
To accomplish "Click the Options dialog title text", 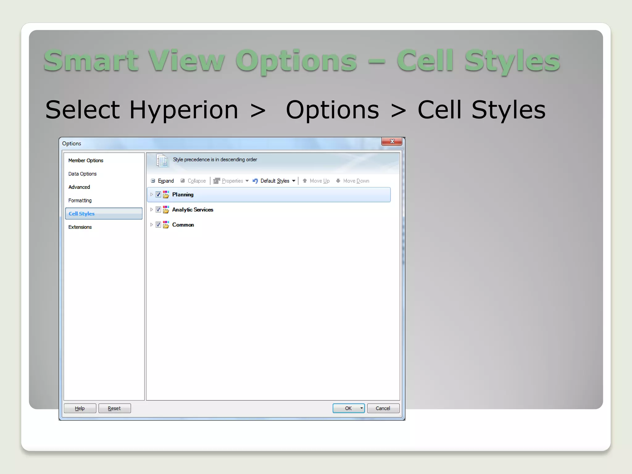I will point(72,143).
